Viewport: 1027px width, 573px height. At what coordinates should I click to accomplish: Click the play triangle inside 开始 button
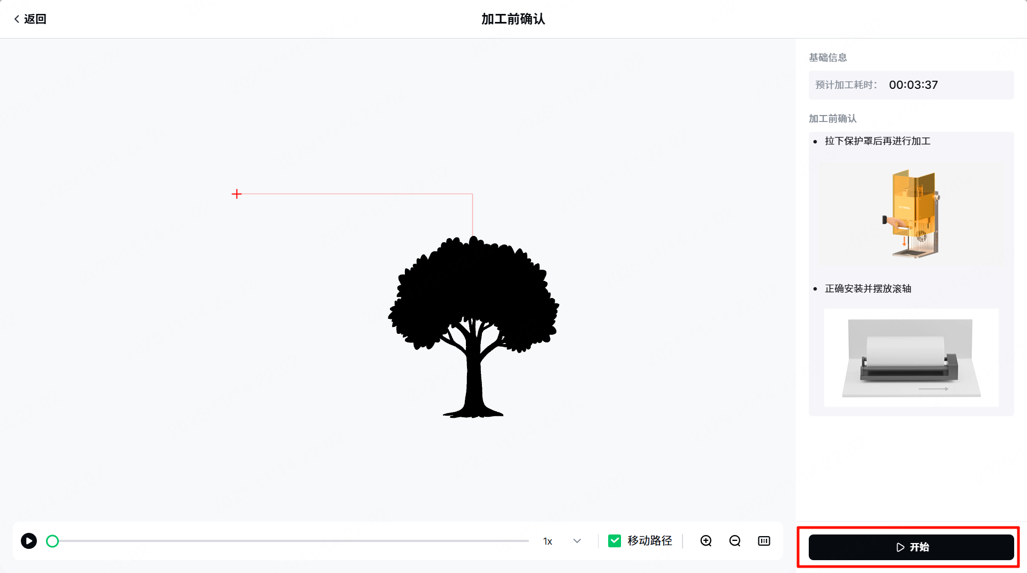click(900, 547)
